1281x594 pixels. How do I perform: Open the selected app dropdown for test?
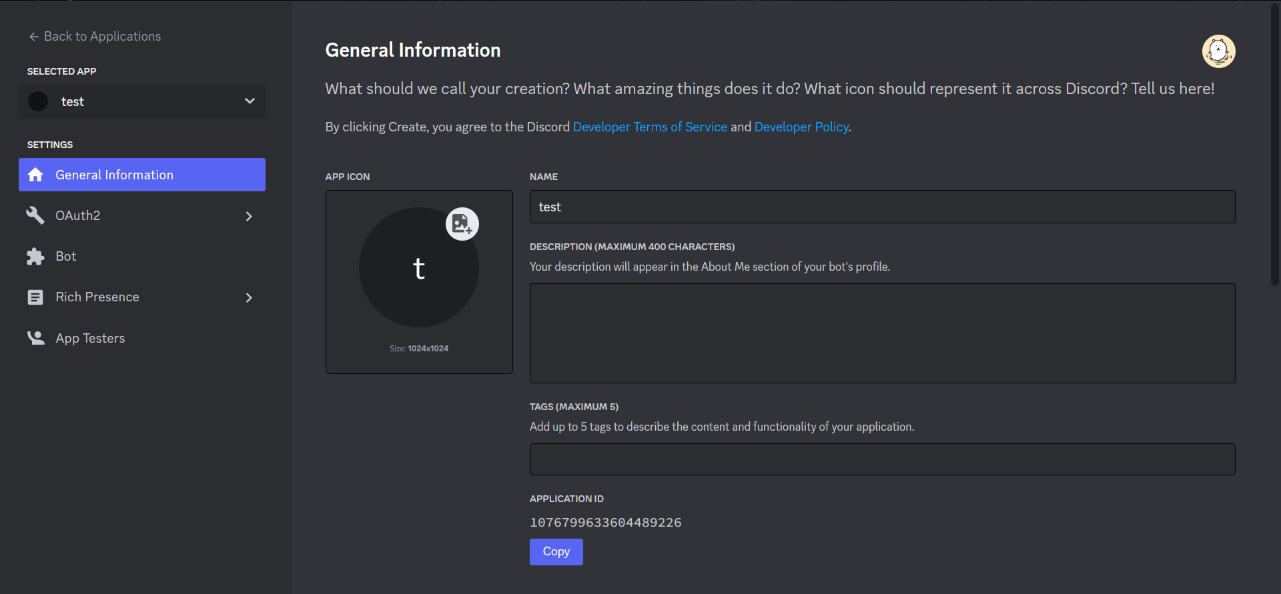[142, 101]
